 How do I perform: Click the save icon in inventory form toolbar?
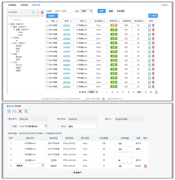9,111
